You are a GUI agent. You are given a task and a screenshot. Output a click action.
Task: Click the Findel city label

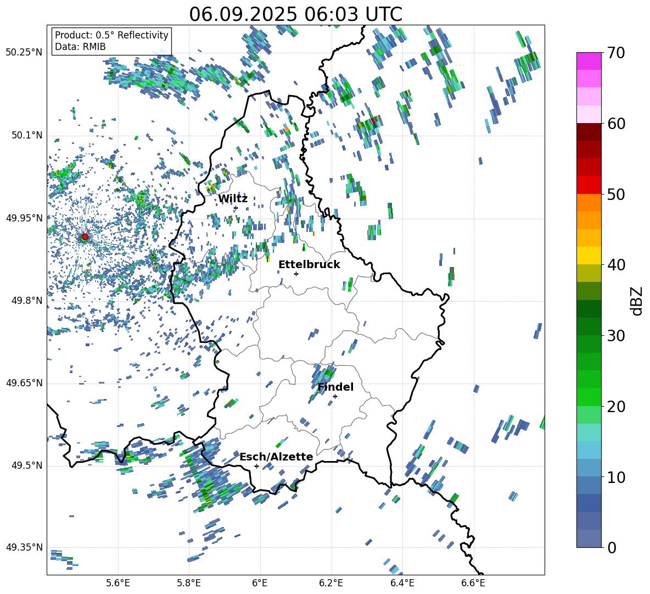[x=335, y=387]
